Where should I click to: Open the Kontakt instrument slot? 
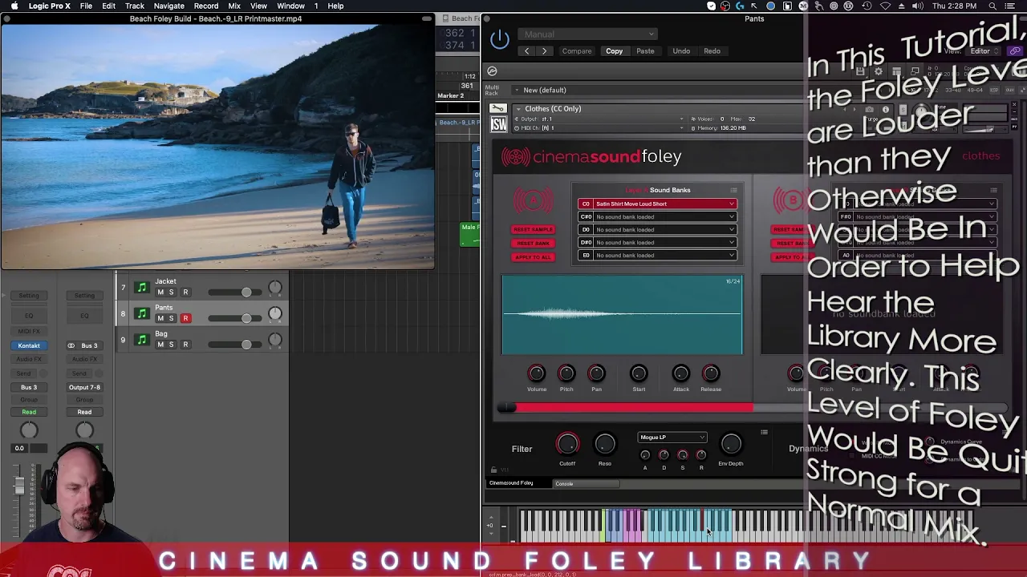29,345
